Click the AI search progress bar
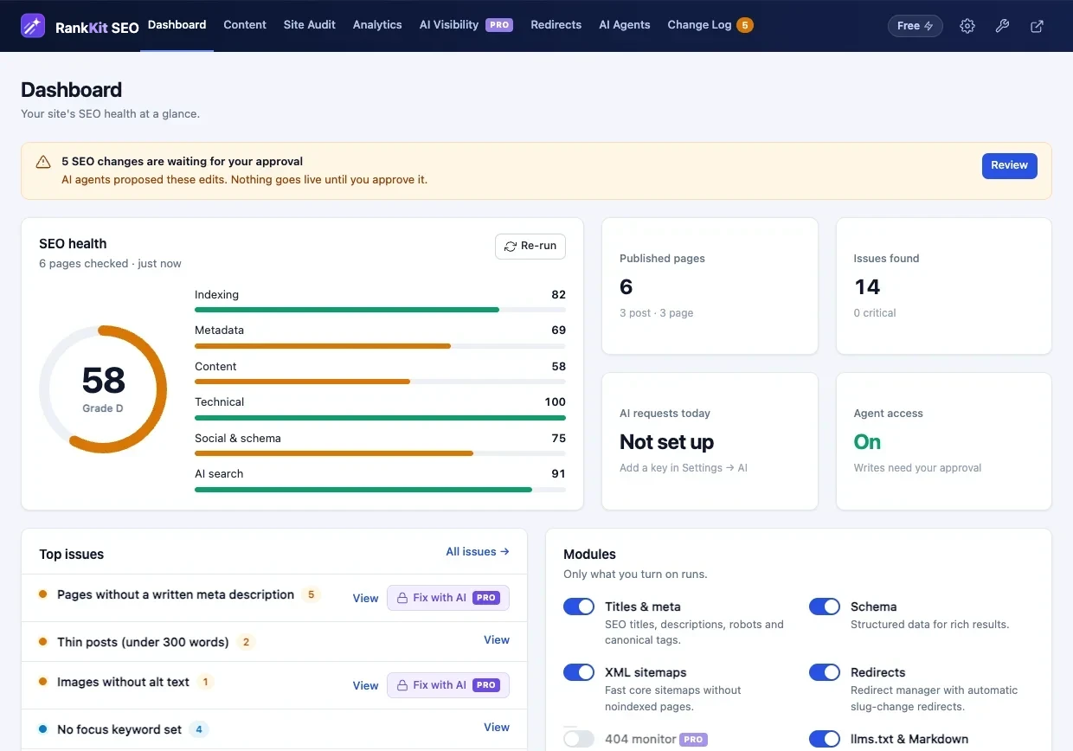 (x=380, y=490)
